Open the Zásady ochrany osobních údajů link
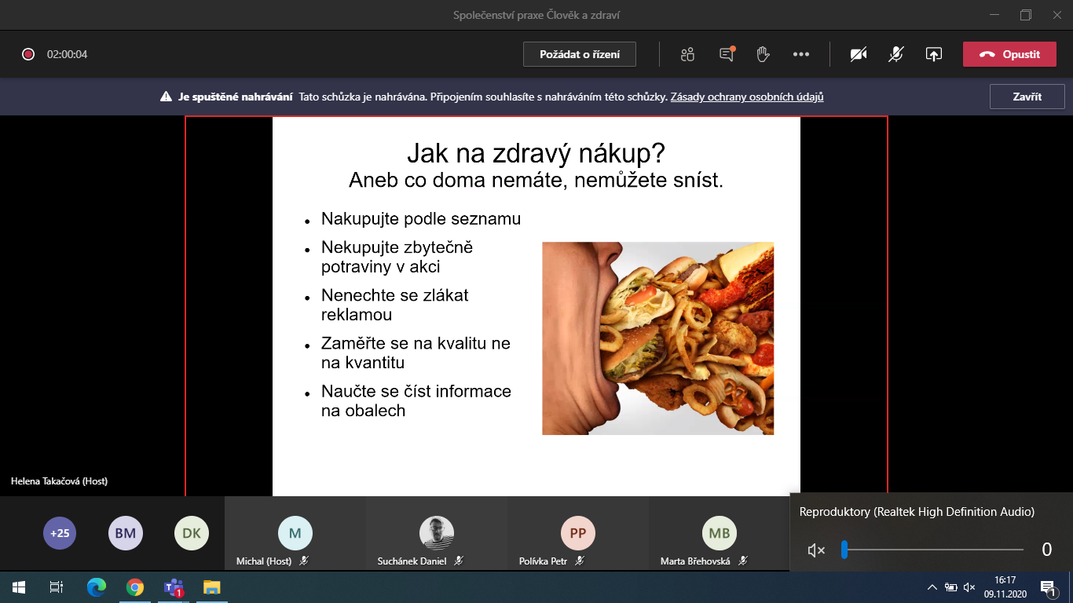The width and height of the screenshot is (1073, 603). (x=746, y=97)
